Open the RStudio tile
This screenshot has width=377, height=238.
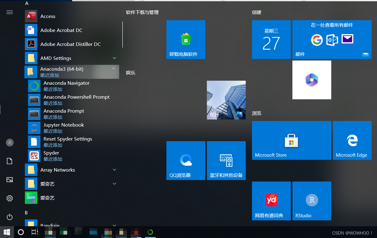312,201
